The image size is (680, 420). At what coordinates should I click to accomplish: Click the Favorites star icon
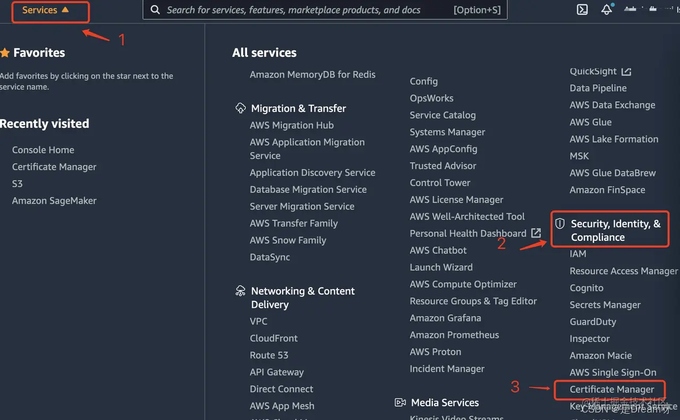(x=5, y=53)
